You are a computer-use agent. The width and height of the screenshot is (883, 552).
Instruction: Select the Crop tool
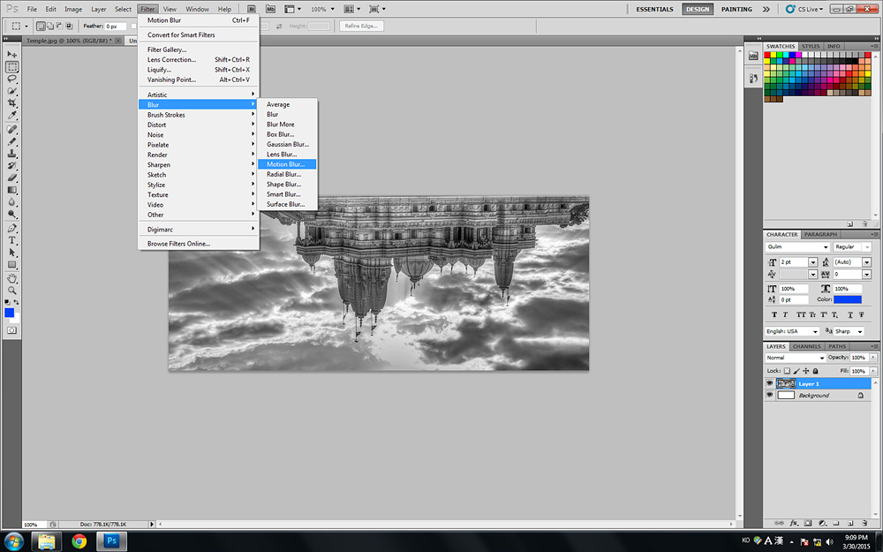[x=12, y=103]
